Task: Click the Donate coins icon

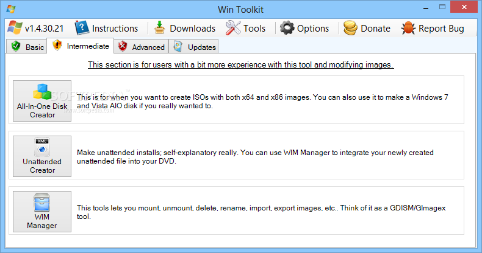Action: tap(350, 28)
